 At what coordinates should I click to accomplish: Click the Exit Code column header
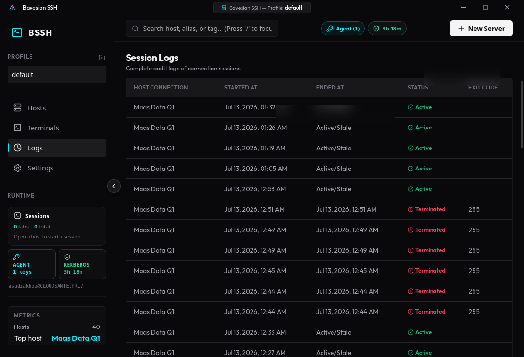(483, 88)
